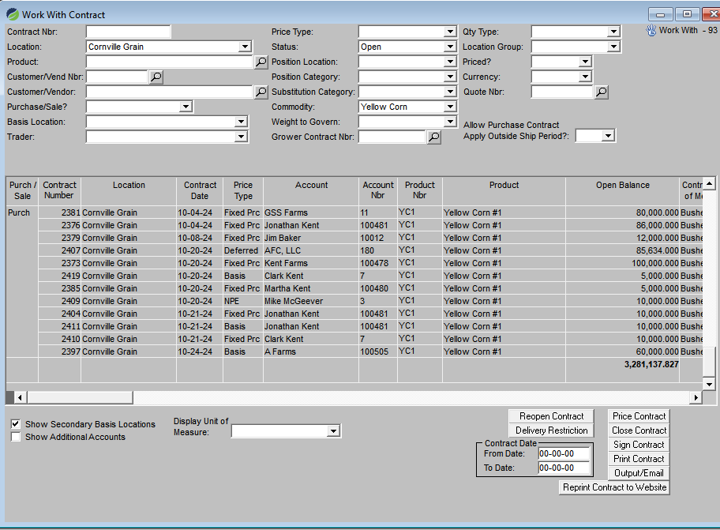Screen dimensions: 720x530
Task: Click the Open Balance column header
Action: [x=623, y=190]
